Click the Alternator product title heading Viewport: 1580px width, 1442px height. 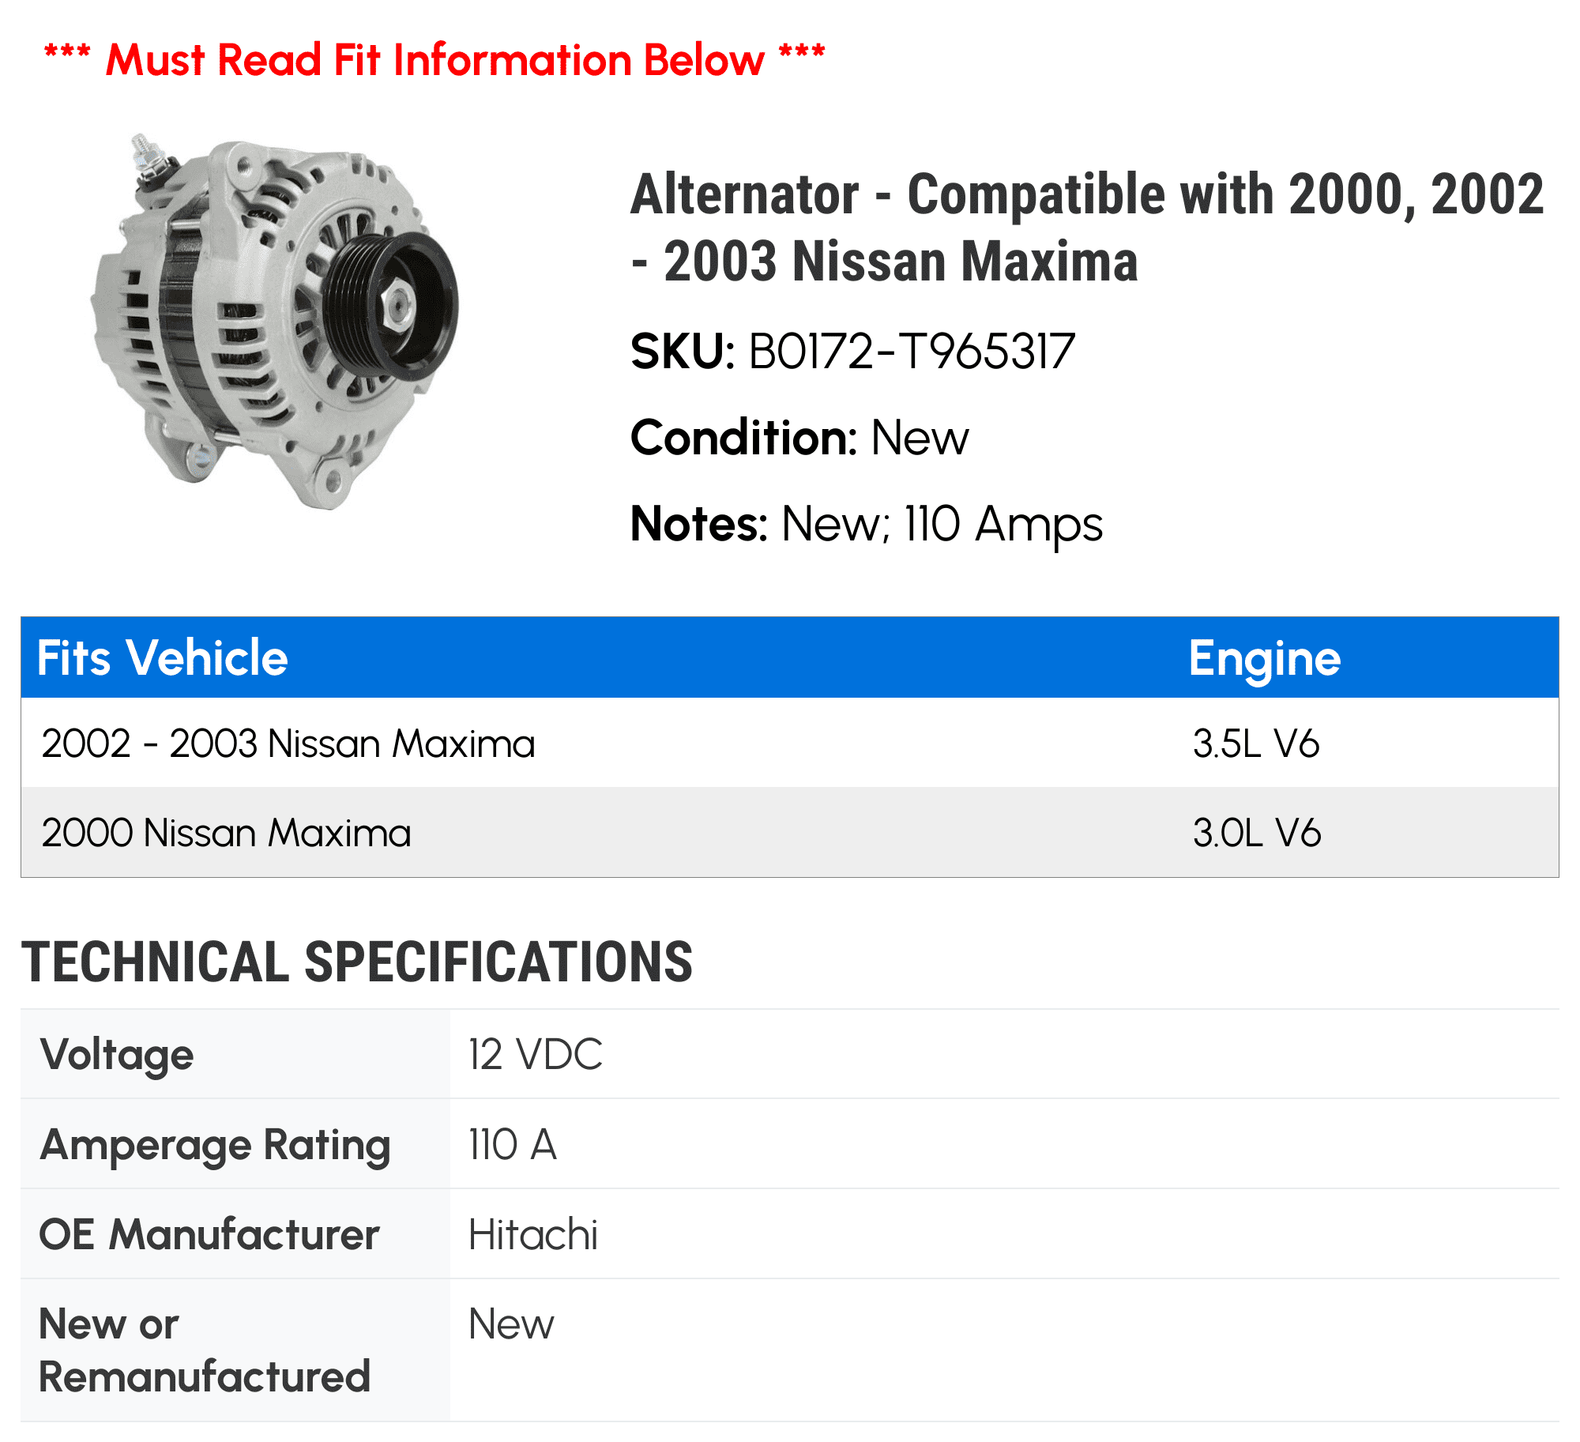click(x=1086, y=228)
